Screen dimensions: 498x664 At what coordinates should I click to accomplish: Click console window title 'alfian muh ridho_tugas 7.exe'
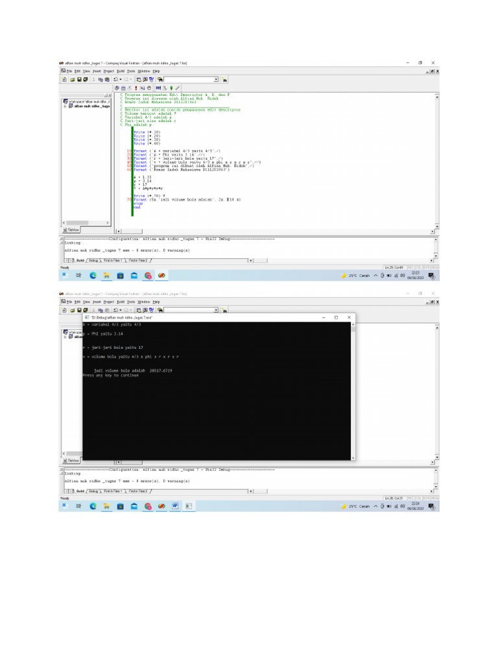click(x=121, y=317)
